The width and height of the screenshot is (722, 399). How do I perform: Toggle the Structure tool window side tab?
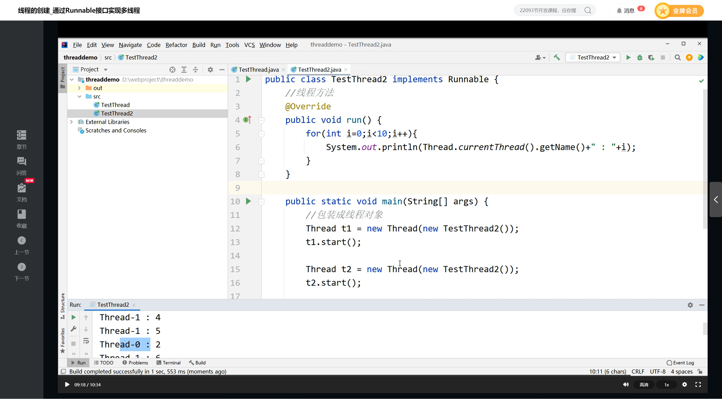tap(62, 306)
